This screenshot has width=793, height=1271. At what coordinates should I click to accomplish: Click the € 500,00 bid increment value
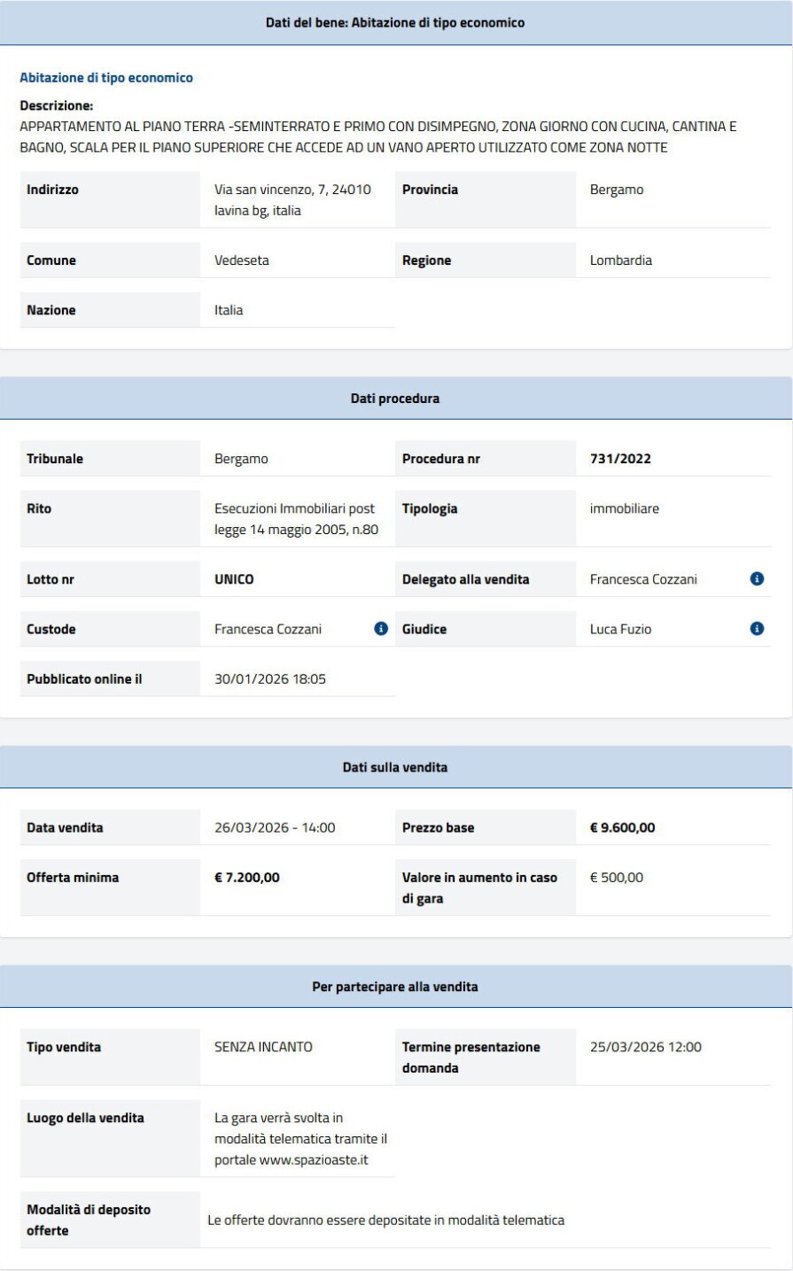pos(617,877)
